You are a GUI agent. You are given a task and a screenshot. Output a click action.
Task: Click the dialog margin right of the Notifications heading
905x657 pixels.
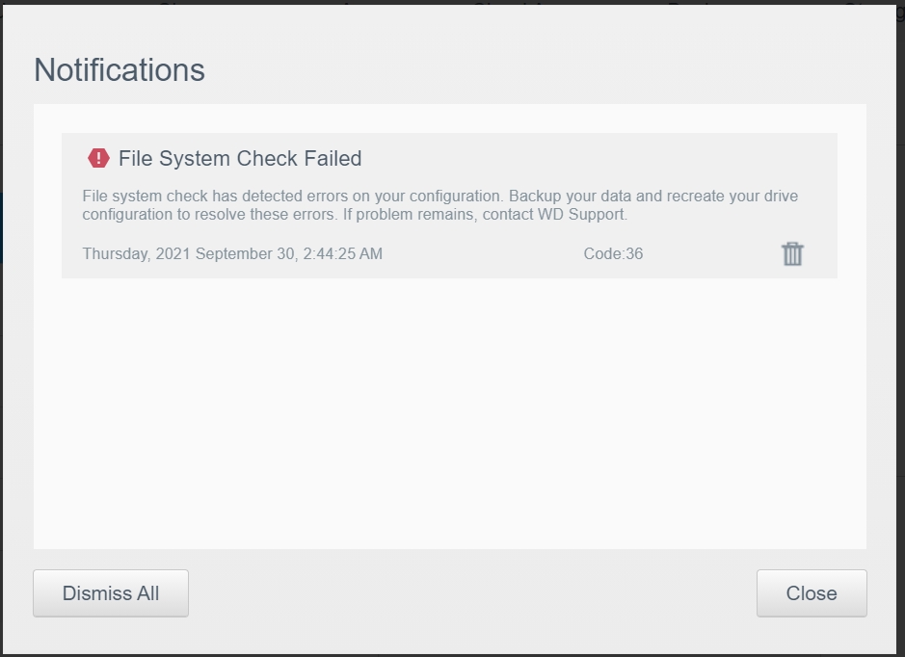pyautogui.click(x=534, y=69)
